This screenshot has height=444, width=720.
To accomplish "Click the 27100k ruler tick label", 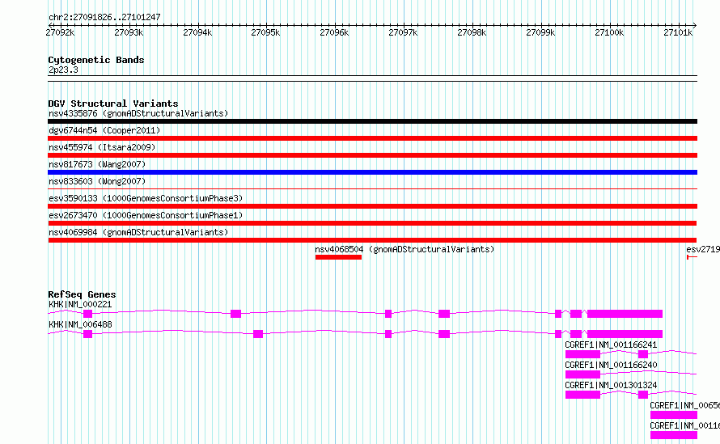I will click(609, 32).
